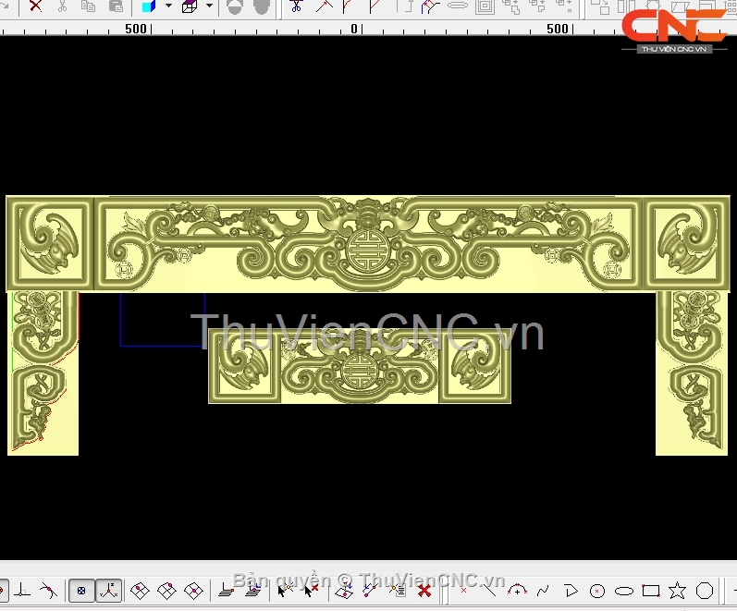Select the small center relief panel on canvas
The image size is (737, 611).
tap(359, 366)
